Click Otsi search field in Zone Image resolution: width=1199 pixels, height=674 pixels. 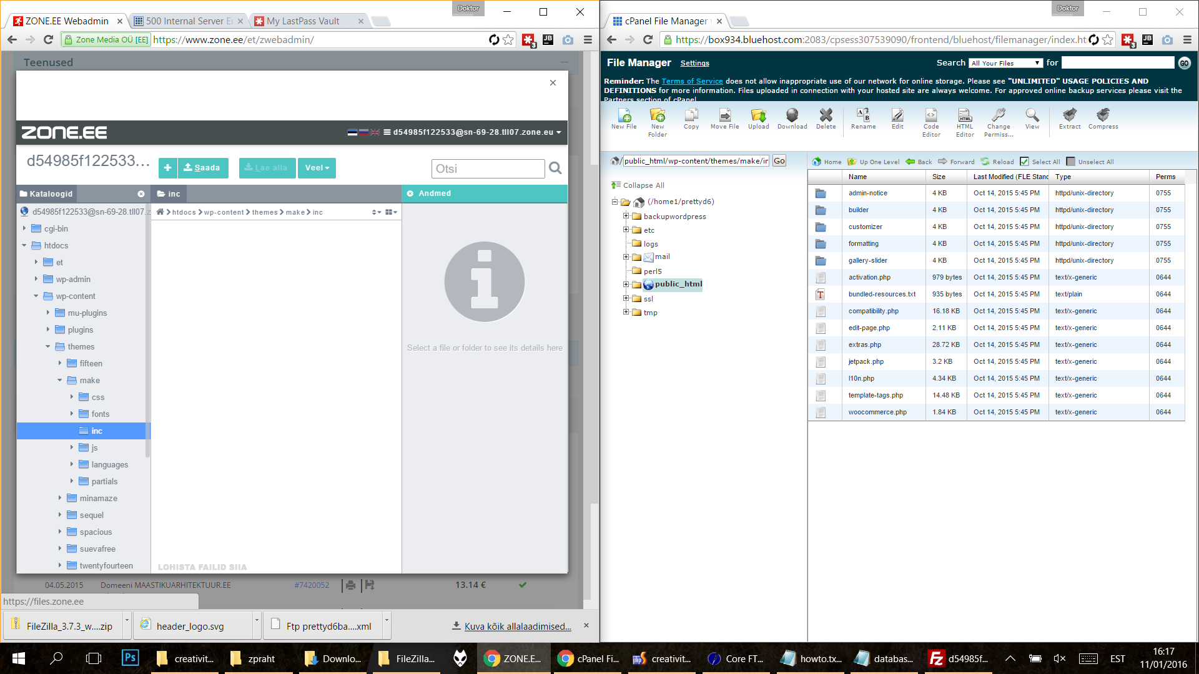click(x=488, y=168)
